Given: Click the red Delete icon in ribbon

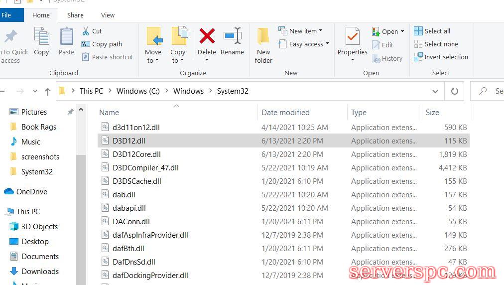Looking at the screenshot, I should pos(207,37).
